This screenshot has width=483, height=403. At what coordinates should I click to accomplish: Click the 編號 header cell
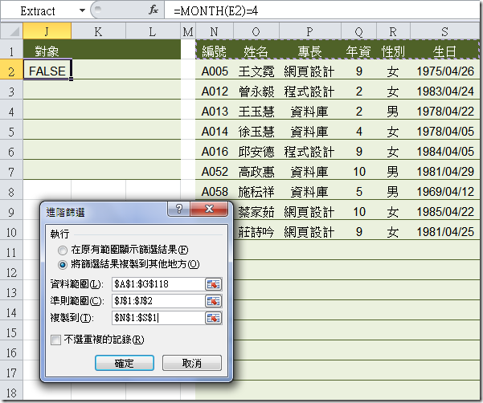pos(215,51)
